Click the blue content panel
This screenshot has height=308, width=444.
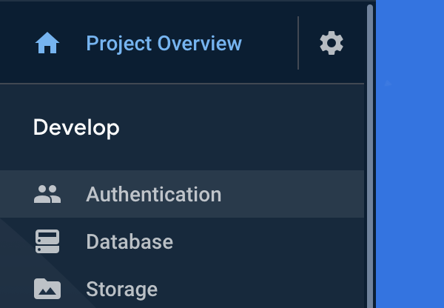point(411,185)
